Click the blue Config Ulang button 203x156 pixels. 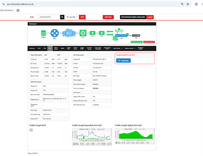coord(123,61)
